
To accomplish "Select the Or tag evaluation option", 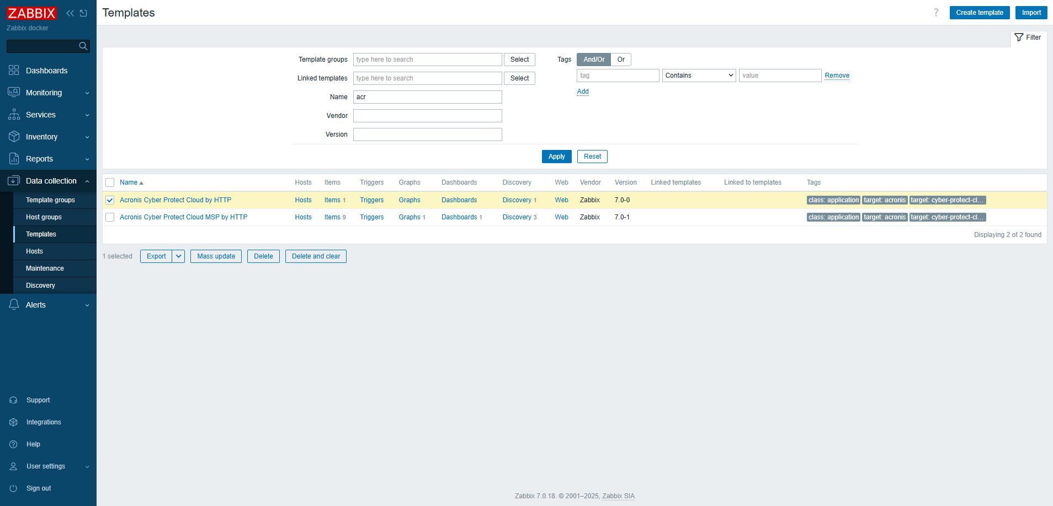I will (621, 60).
